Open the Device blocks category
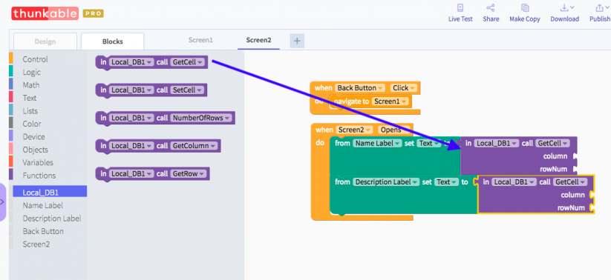The width and height of the screenshot is (611, 280). [x=33, y=136]
